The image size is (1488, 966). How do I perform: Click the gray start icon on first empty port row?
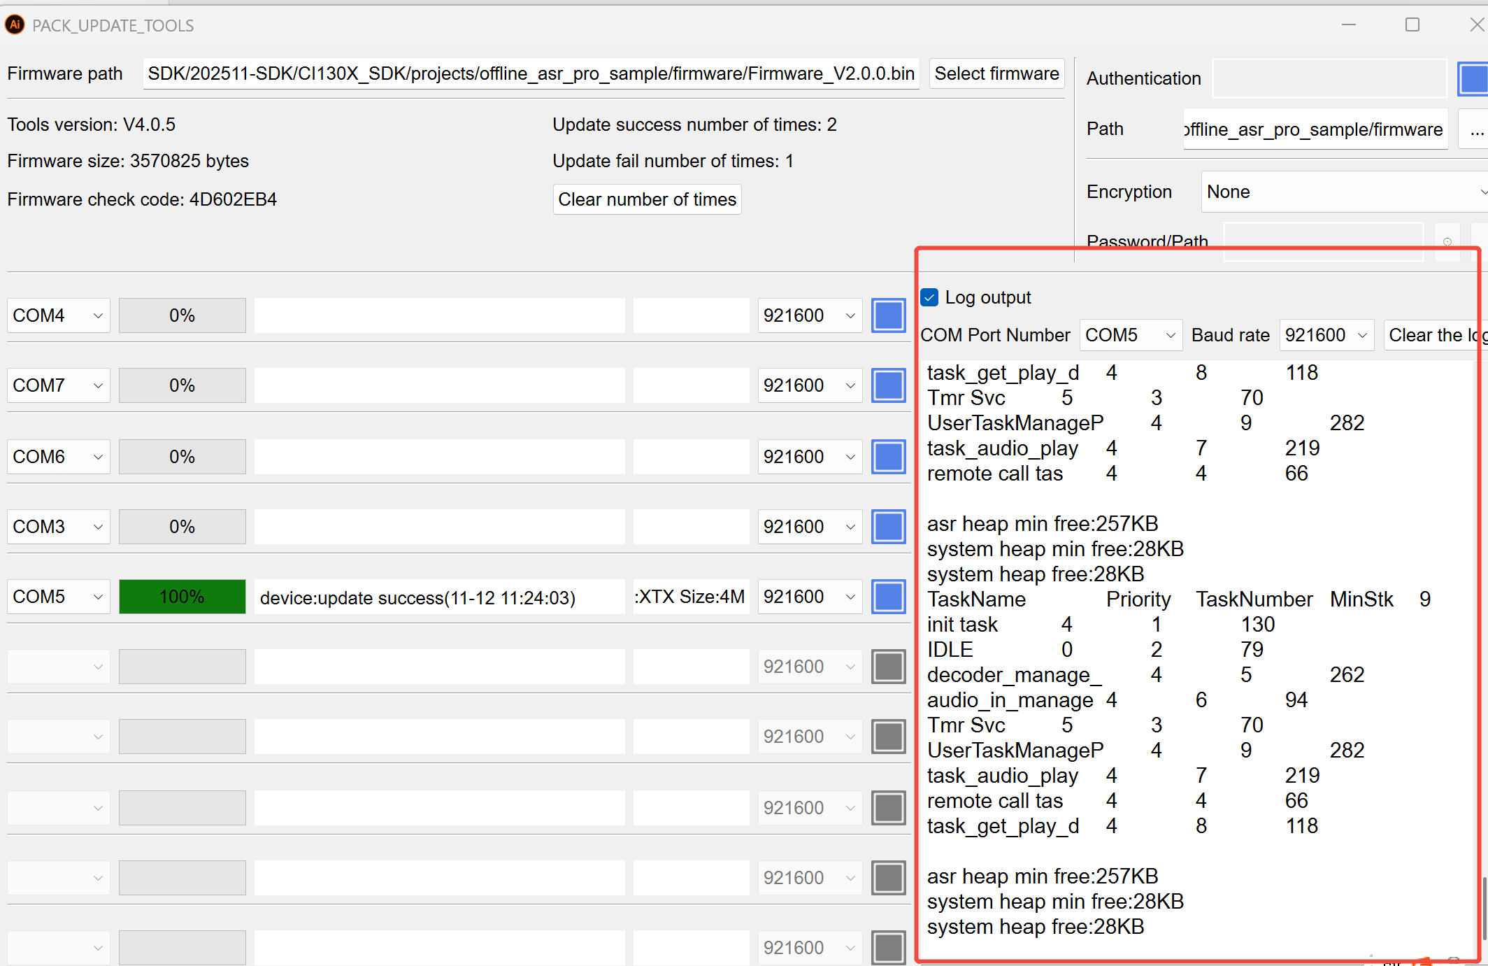click(x=888, y=667)
